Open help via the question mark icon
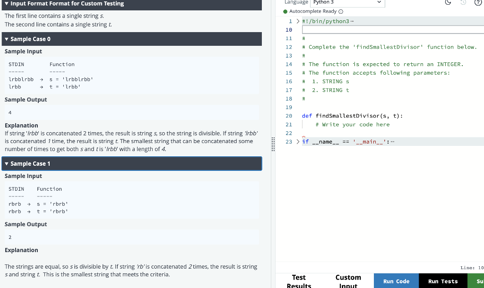The image size is (484, 288). (478, 3)
